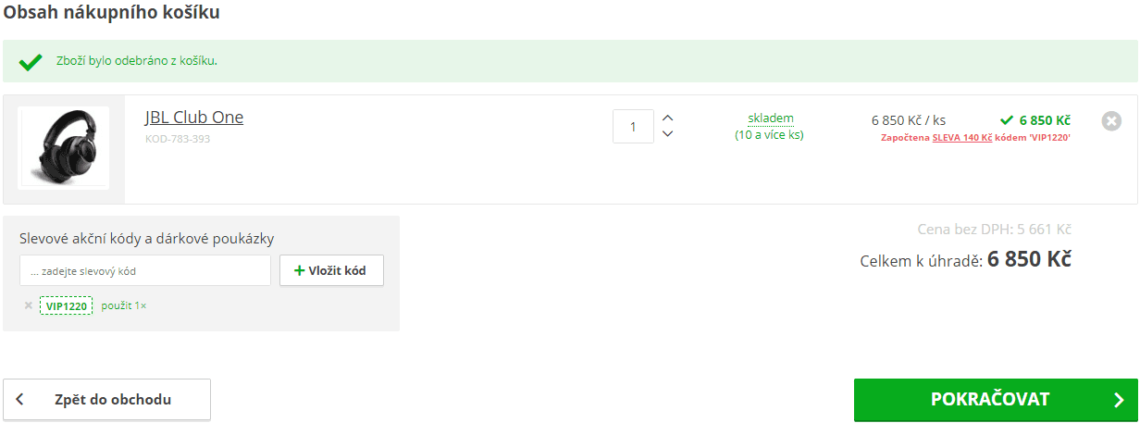Remove the VIP1220 discount code
The image size is (1140, 423).
coord(29,305)
